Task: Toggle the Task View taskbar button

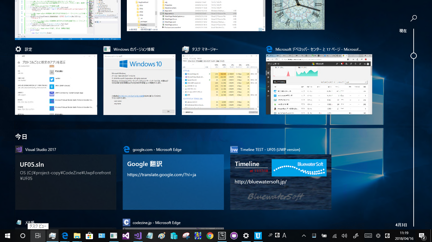Action: tap(38, 236)
